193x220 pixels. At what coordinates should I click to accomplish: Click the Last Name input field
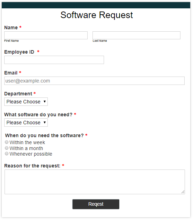pyautogui.click(x=136, y=36)
